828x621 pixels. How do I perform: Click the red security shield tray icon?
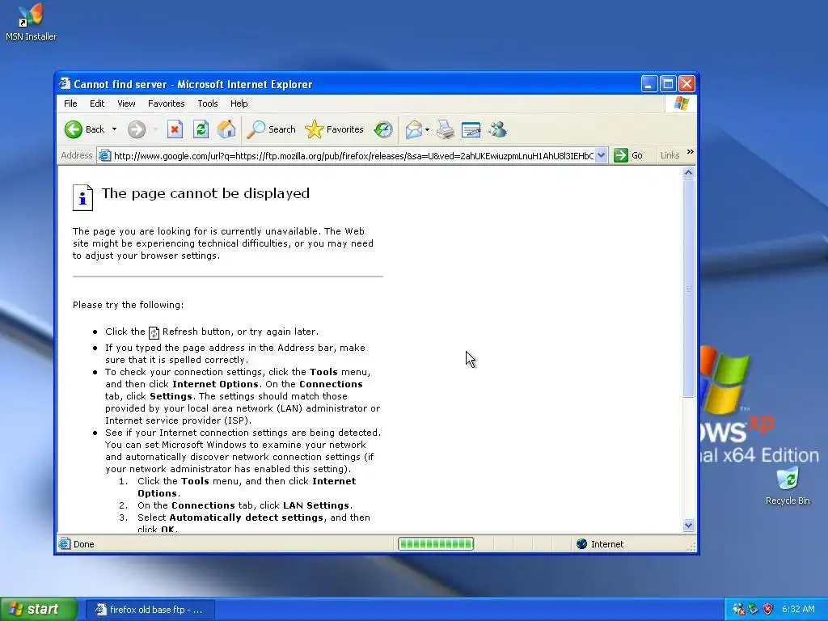[768, 609]
